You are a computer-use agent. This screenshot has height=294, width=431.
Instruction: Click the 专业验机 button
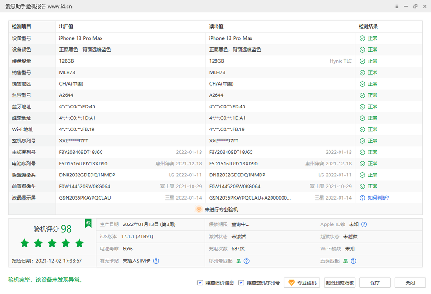click(302, 282)
